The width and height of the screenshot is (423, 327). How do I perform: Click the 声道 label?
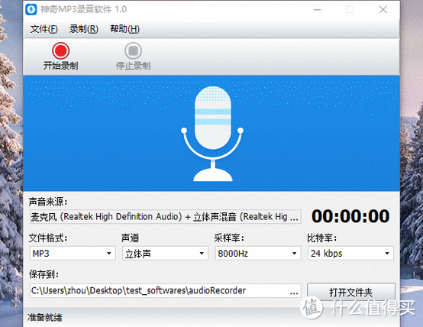coord(130,238)
